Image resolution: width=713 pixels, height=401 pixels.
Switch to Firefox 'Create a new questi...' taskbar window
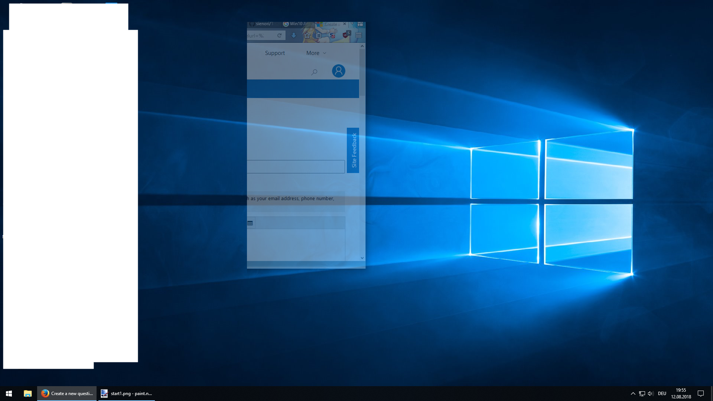67,394
